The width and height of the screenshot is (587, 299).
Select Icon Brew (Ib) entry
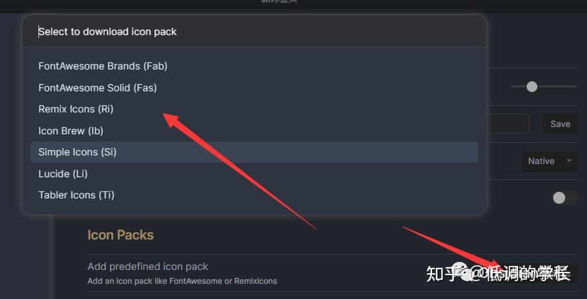(x=71, y=130)
